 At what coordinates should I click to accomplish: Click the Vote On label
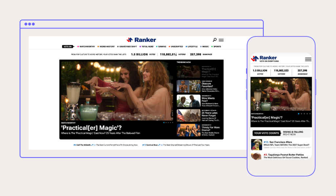tap(68, 47)
